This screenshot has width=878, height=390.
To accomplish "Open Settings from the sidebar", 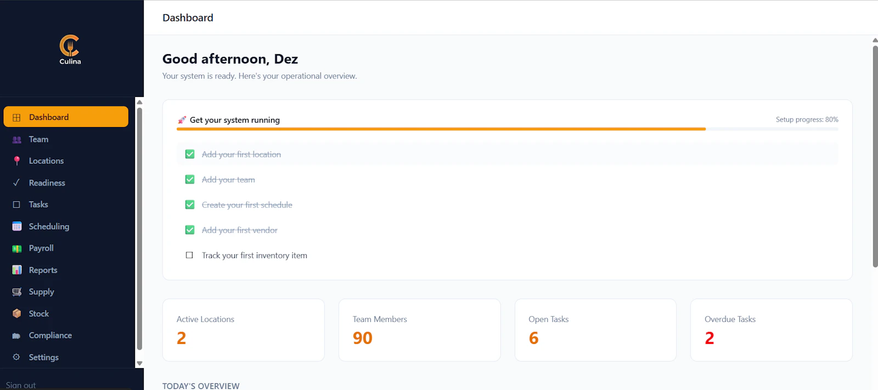I will (66, 357).
